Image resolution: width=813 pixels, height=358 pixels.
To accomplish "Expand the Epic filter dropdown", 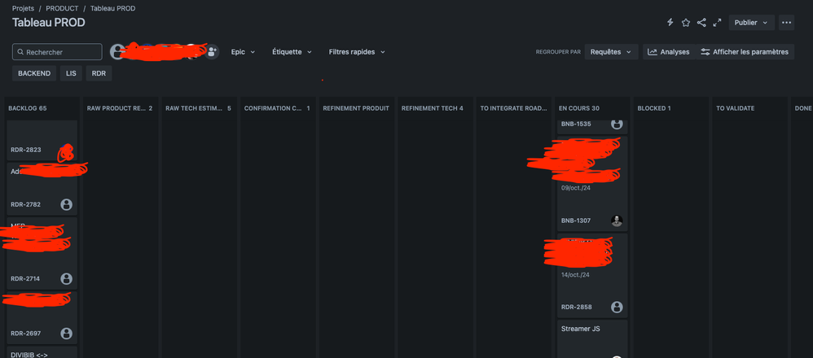I will [244, 52].
